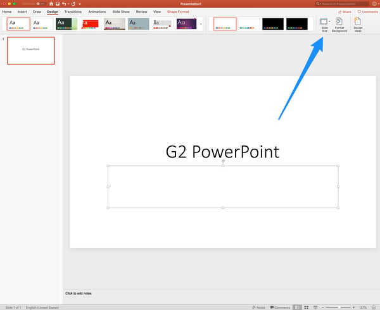Click the 'Slide 1 of 1' status text

tap(13, 307)
